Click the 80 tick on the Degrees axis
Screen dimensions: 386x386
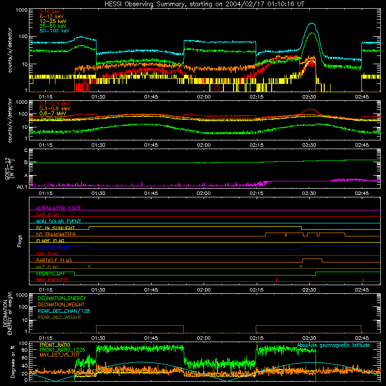[25, 350]
